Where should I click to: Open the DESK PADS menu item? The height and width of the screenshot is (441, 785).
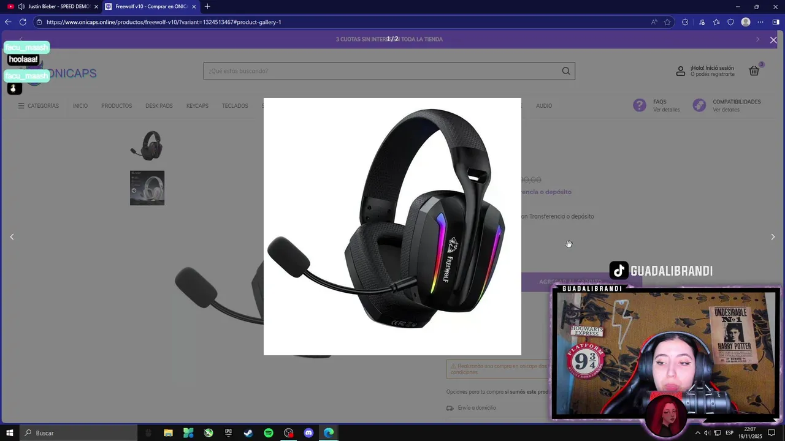[159, 106]
